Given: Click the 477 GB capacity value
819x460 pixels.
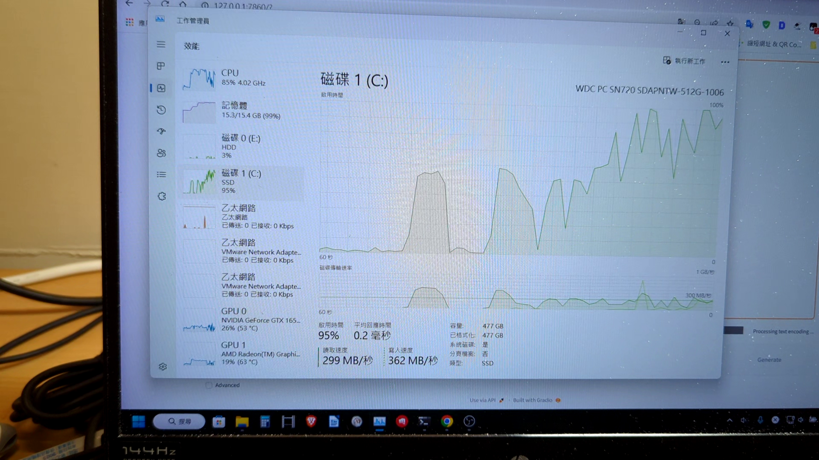Looking at the screenshot, I should click(x=493, y=326).
